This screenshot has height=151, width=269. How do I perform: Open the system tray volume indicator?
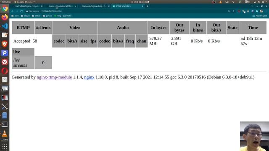pos(259,2)
